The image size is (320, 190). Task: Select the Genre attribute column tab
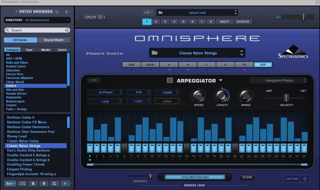tap(62, 50)
